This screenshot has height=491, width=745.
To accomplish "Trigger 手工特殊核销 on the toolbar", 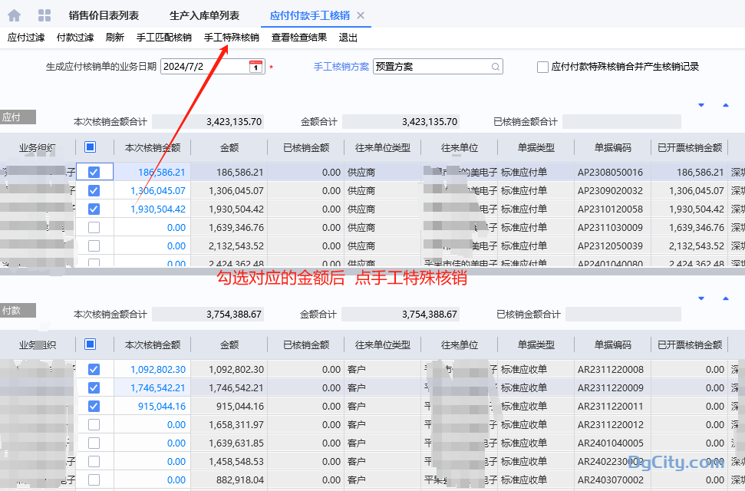I will [x=230, y=36].
